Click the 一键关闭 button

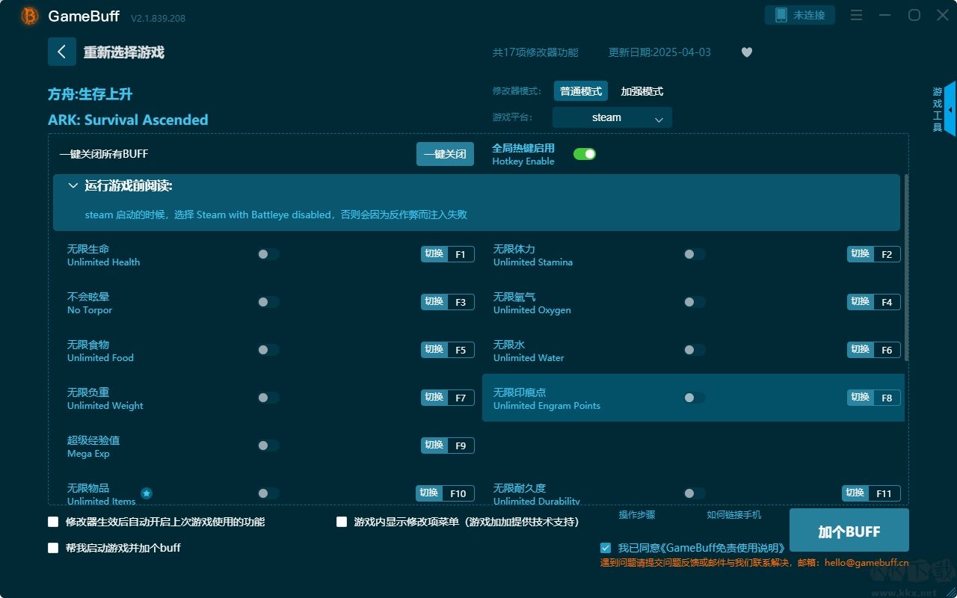[445, 154]
